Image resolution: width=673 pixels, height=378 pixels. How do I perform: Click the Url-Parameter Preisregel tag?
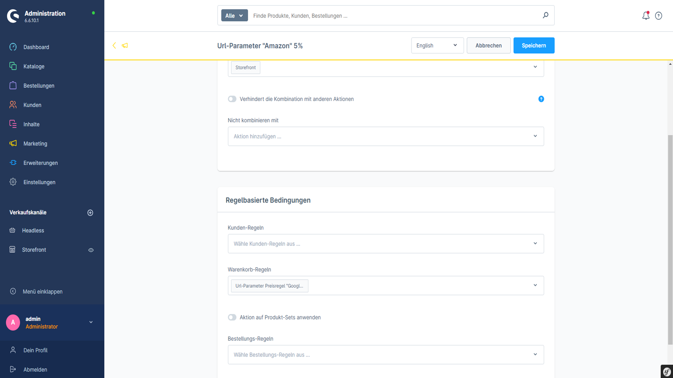click(270, 286)
